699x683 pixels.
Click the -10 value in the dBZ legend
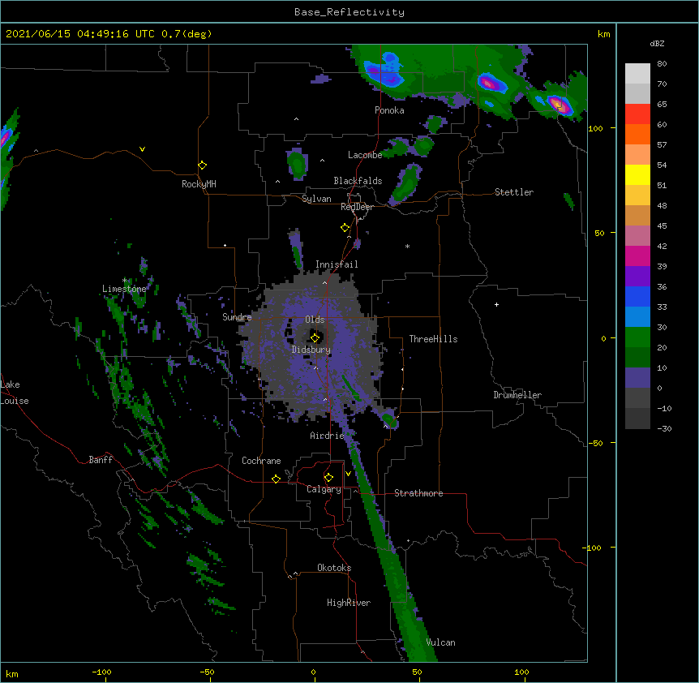click(x=664, y=408)
